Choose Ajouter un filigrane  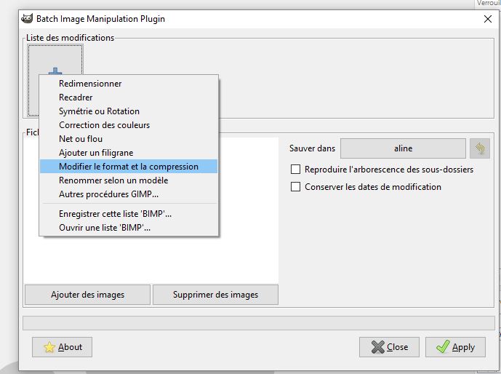tap(129, 153)
